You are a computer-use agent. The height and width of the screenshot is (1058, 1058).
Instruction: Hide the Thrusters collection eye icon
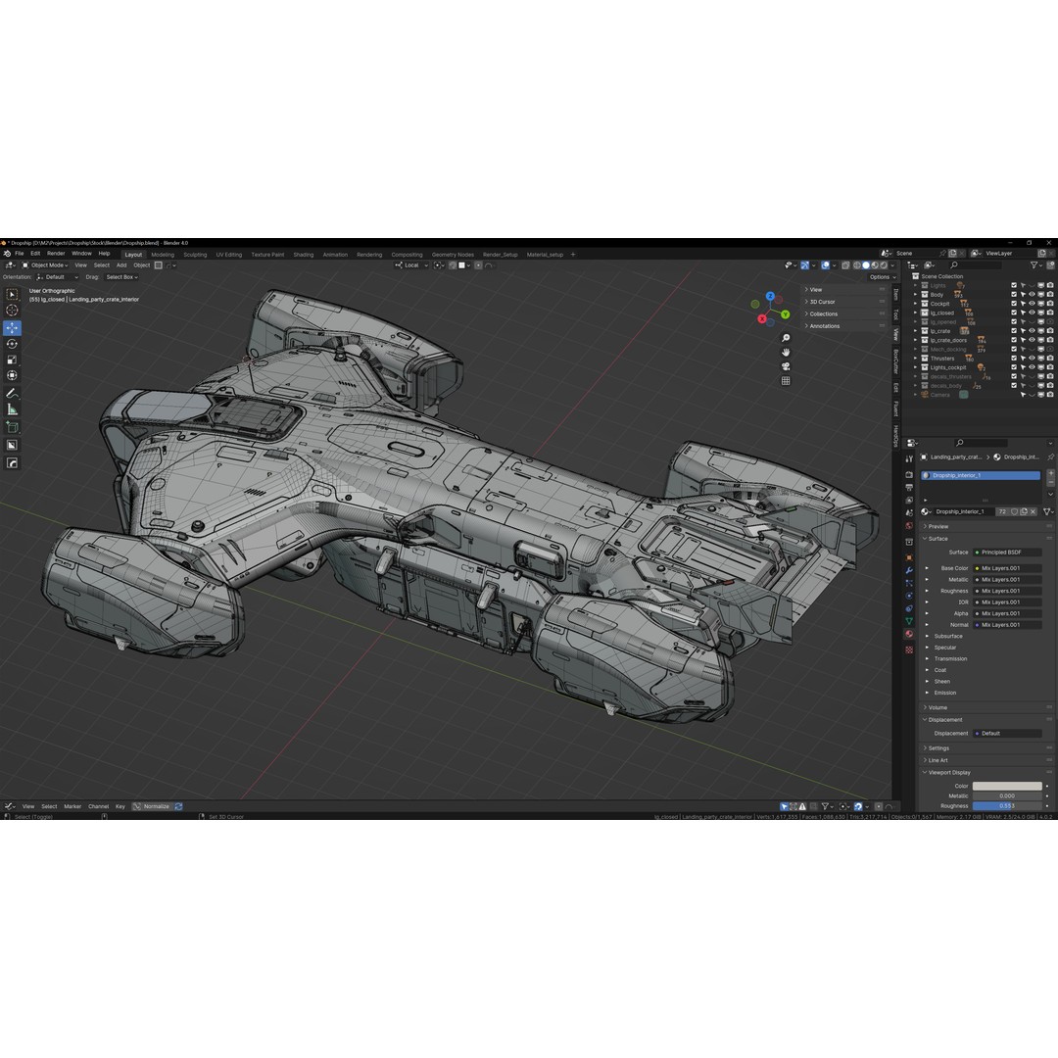(x=1032, y=358)
